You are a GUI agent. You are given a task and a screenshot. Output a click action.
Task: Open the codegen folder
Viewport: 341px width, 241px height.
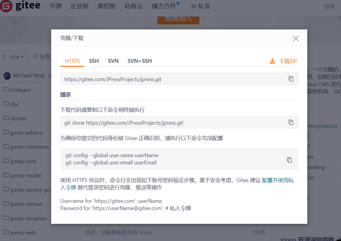[21, 90]
